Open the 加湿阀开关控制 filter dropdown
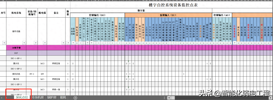273x100 pixels. pyautogui.click(x=120, y=43)
